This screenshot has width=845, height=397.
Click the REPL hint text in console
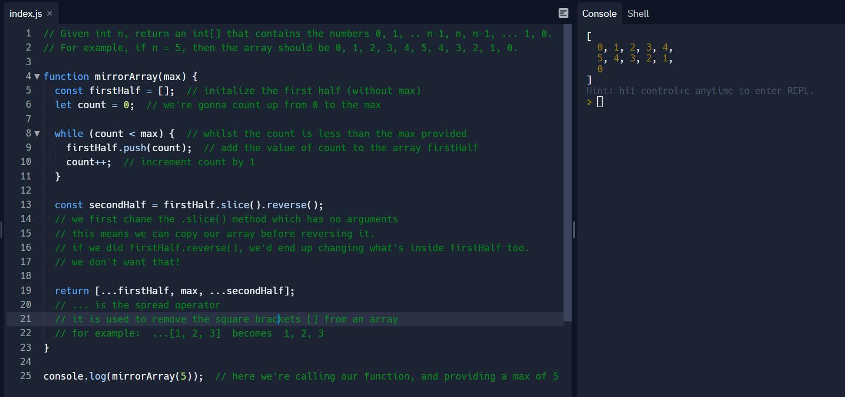700,91
